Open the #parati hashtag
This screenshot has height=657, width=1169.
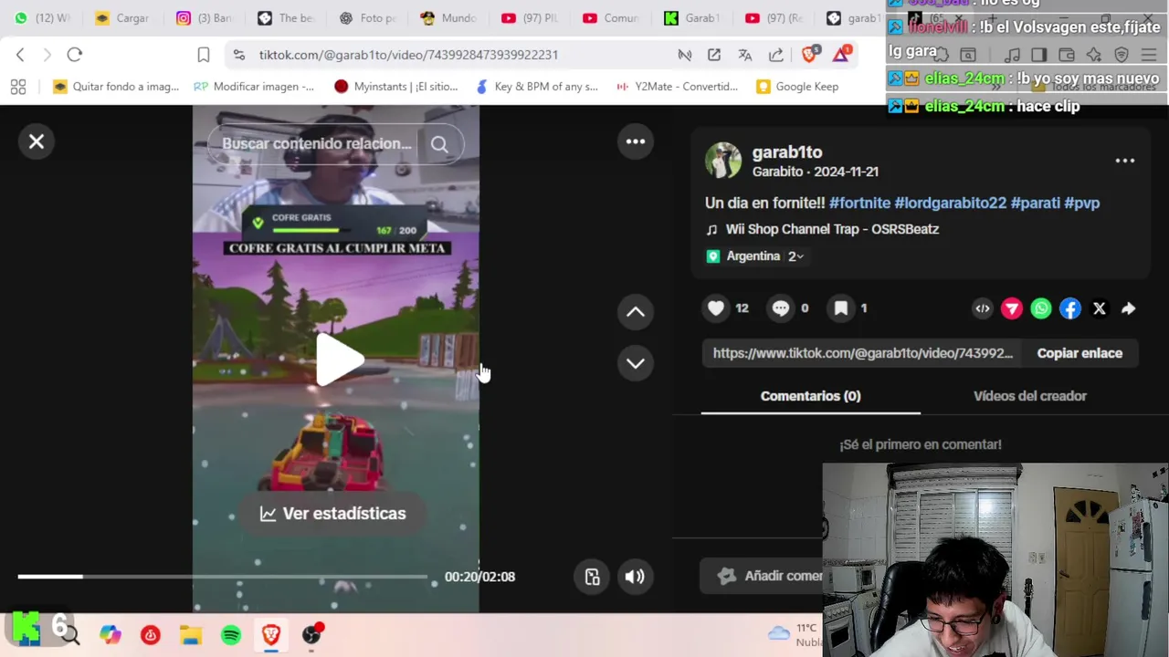[1036, 203]
